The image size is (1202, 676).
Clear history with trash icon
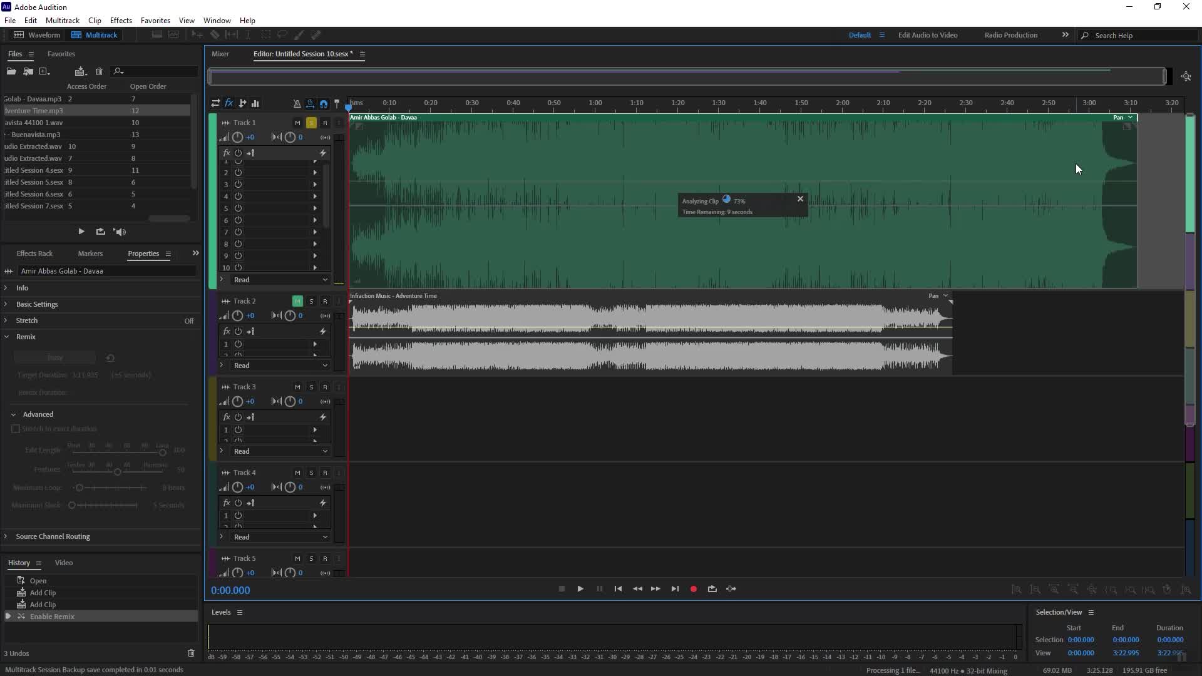(191, 653)
